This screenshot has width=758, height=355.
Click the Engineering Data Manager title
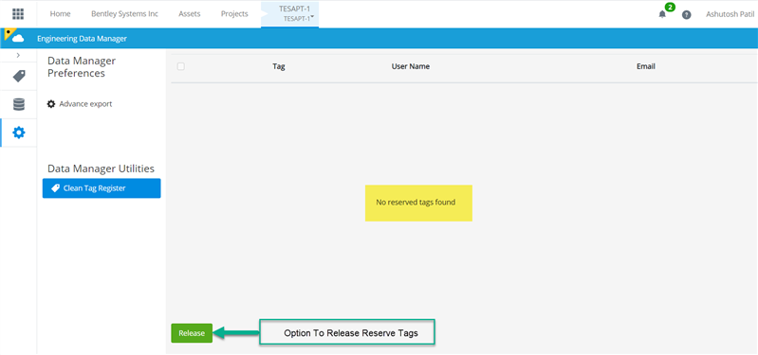click(x=82, y=39)
